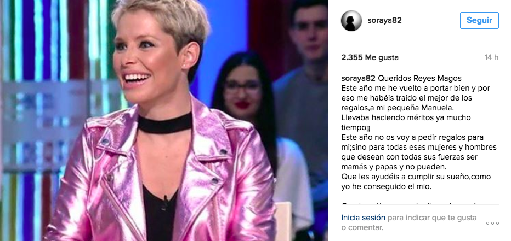
Task: Click the main post photo
Action: click(x=164, y=120)
